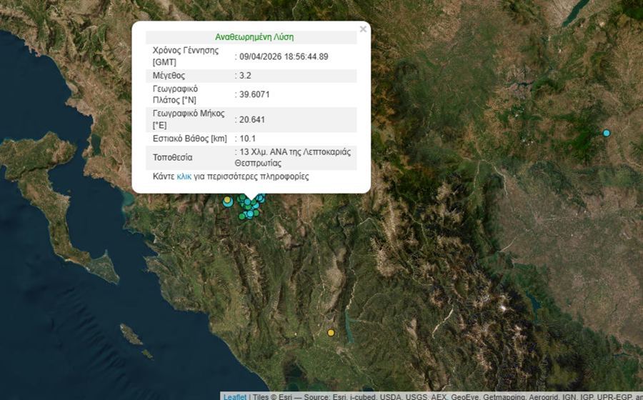Click the location text mentioning Λεπτοκαριάς Θεσπρωτίας
The width and height of the screenshot is (643, 400).
[x=295, y=157]
